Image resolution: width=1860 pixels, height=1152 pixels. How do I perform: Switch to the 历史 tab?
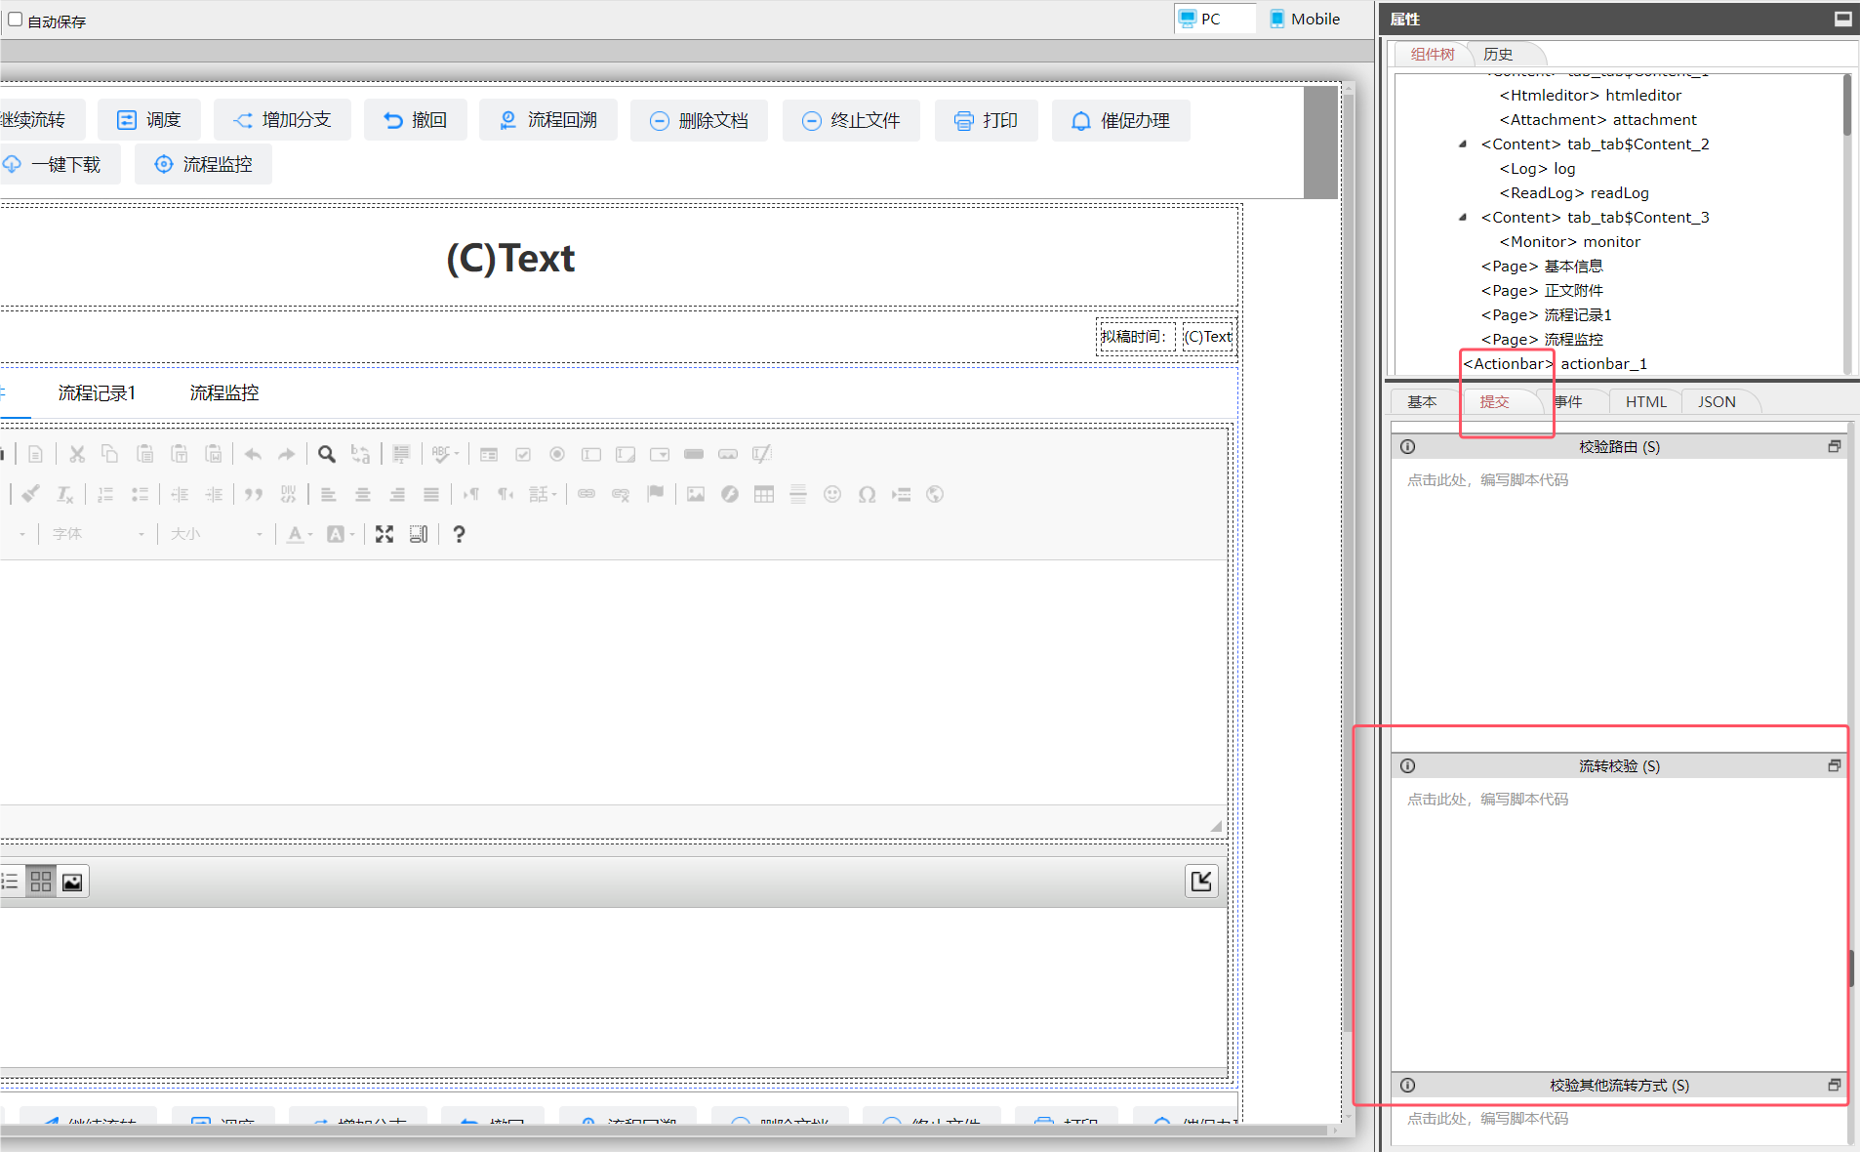pyautogui.click(x=1498, y=55)
